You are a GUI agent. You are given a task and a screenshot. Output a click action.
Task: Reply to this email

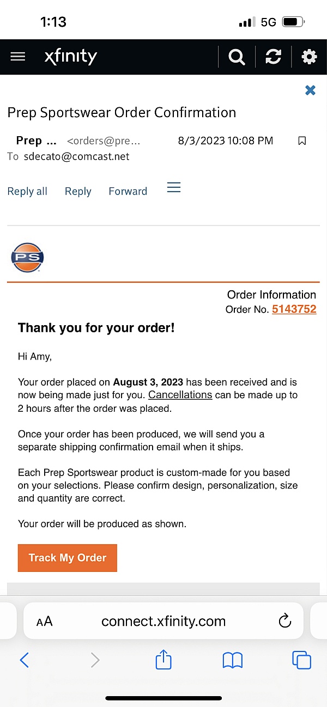(x=78, y=191)
